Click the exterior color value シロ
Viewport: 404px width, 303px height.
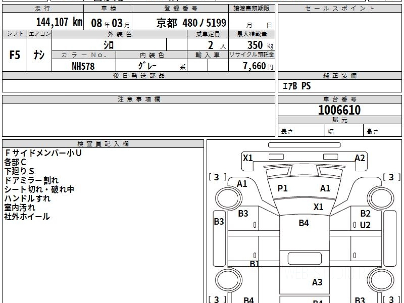(109, 45)
